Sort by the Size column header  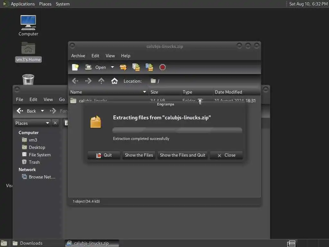click(165, 92)
